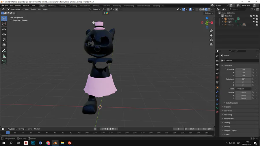Screen dimensions: 260x146
Task: Select the Annotate tool
Action: tap(4, 51)
